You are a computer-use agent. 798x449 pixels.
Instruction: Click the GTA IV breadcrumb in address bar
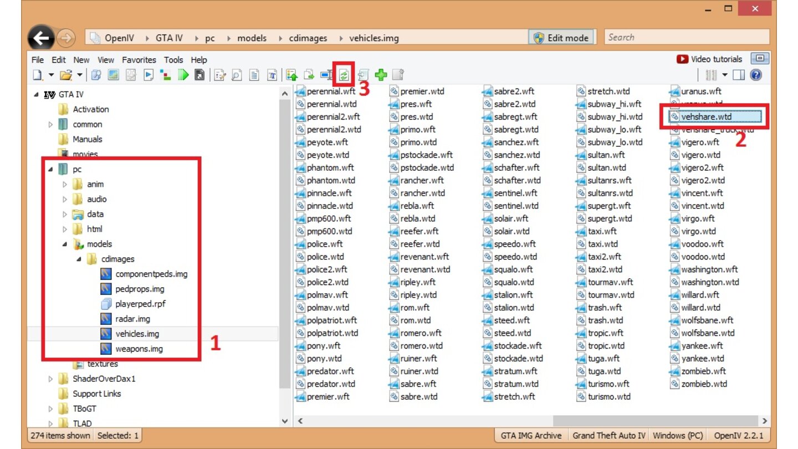(169, 38)
